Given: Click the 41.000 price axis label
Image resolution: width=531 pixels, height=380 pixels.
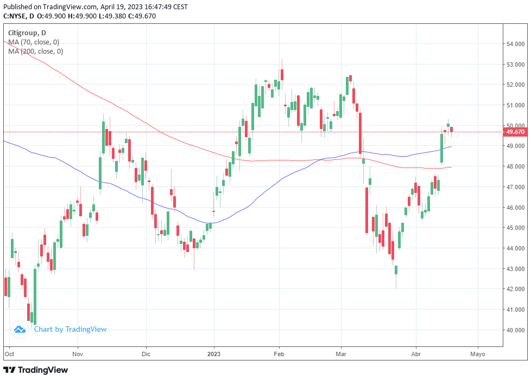Looking at the screenshot, I should [x=515, y=310].
